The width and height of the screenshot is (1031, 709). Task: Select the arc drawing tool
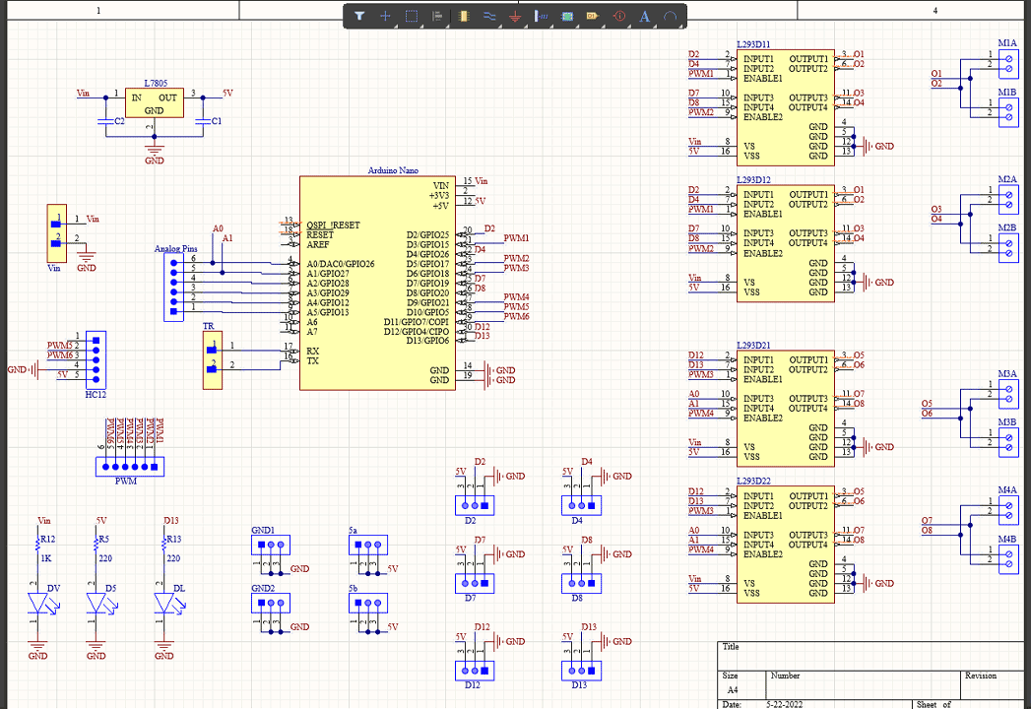(x=673, y=16)
